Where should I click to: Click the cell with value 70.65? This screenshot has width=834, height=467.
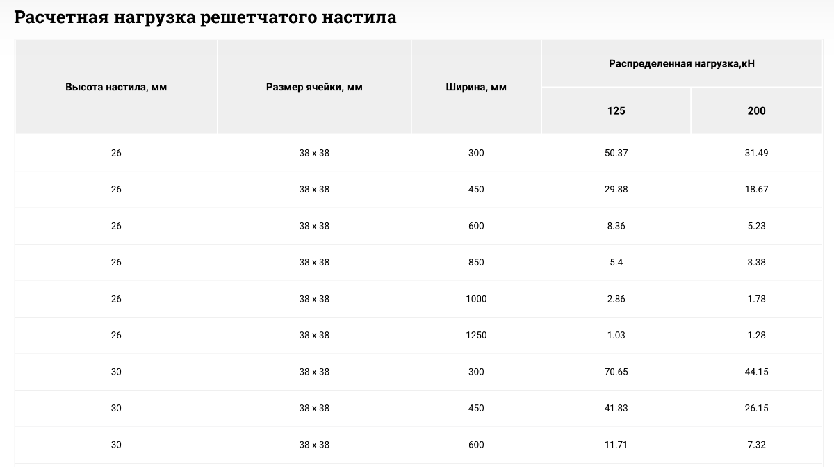click(616, 372)
